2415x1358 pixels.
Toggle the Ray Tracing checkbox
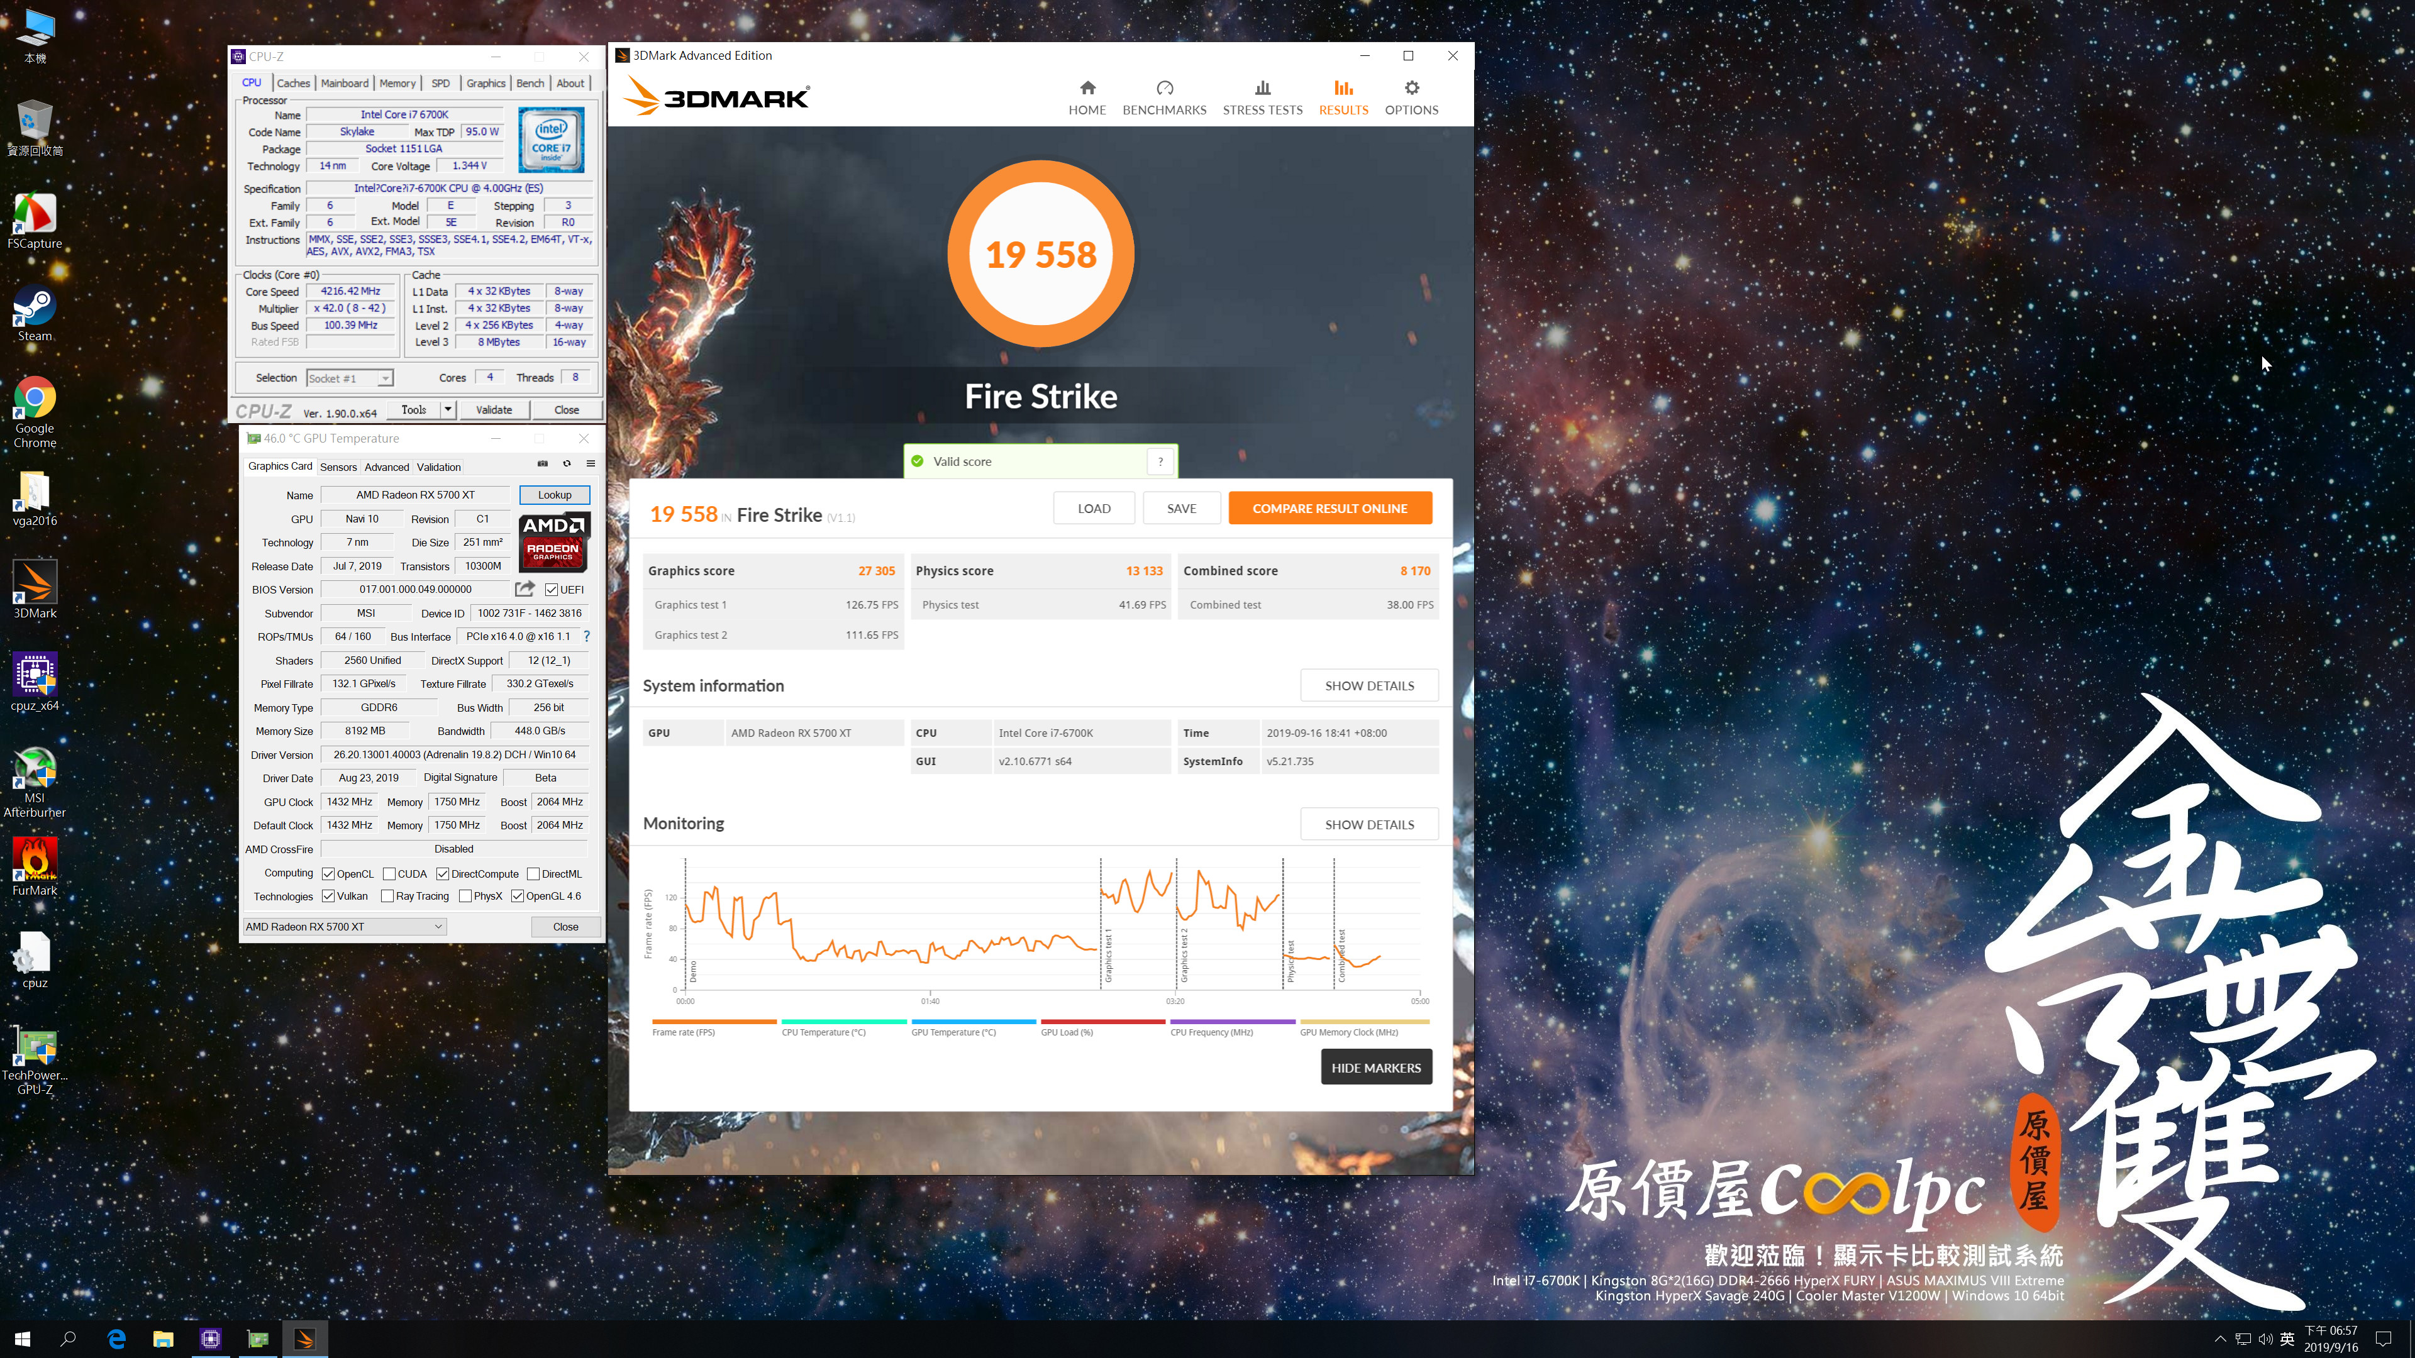387,896
